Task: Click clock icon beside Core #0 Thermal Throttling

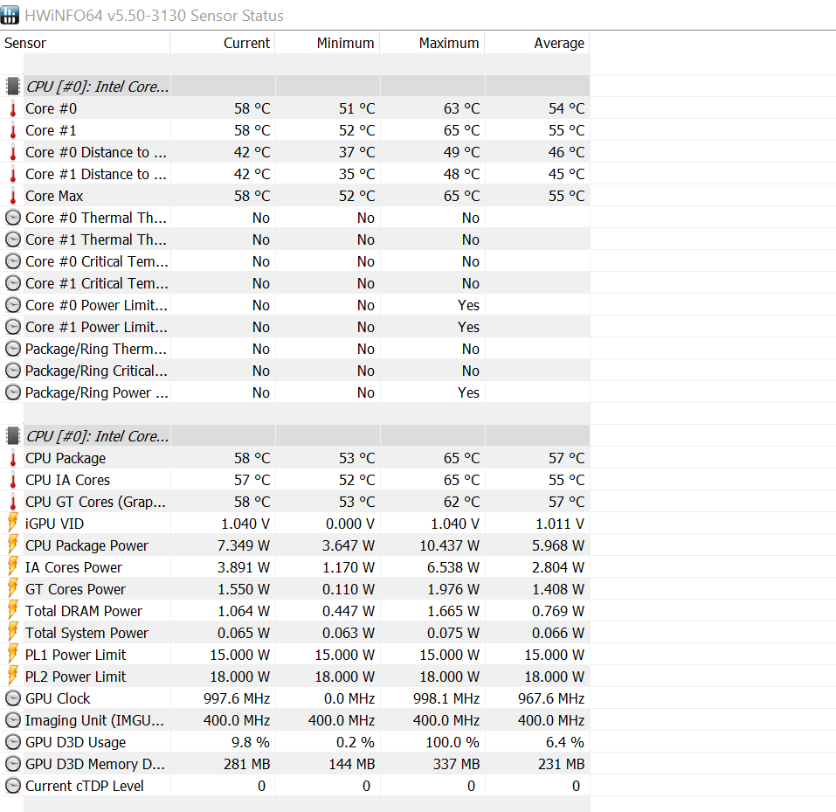Action: (13, 218)
